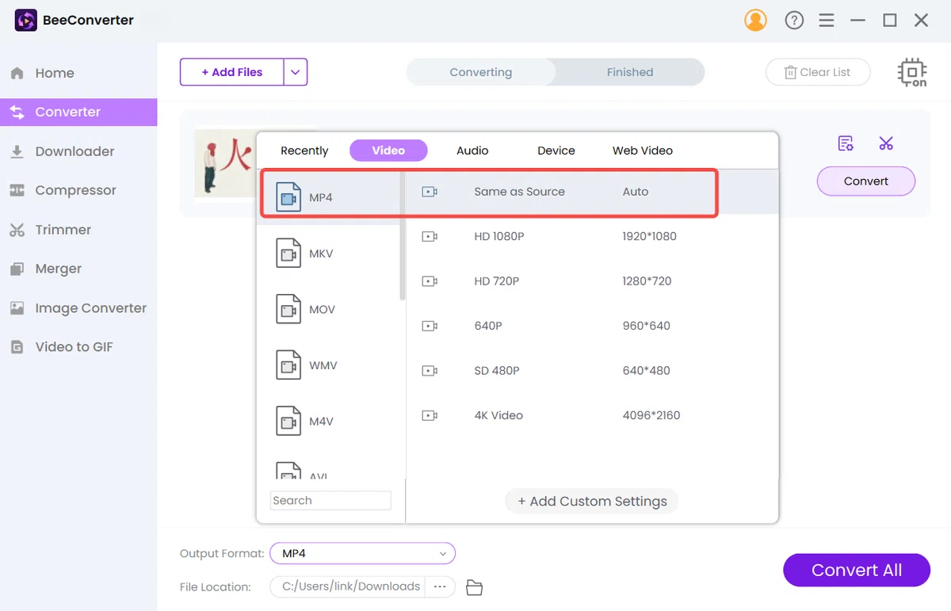Switch to the Recently tab
951x611 pixels.
[x=304, y=151]
